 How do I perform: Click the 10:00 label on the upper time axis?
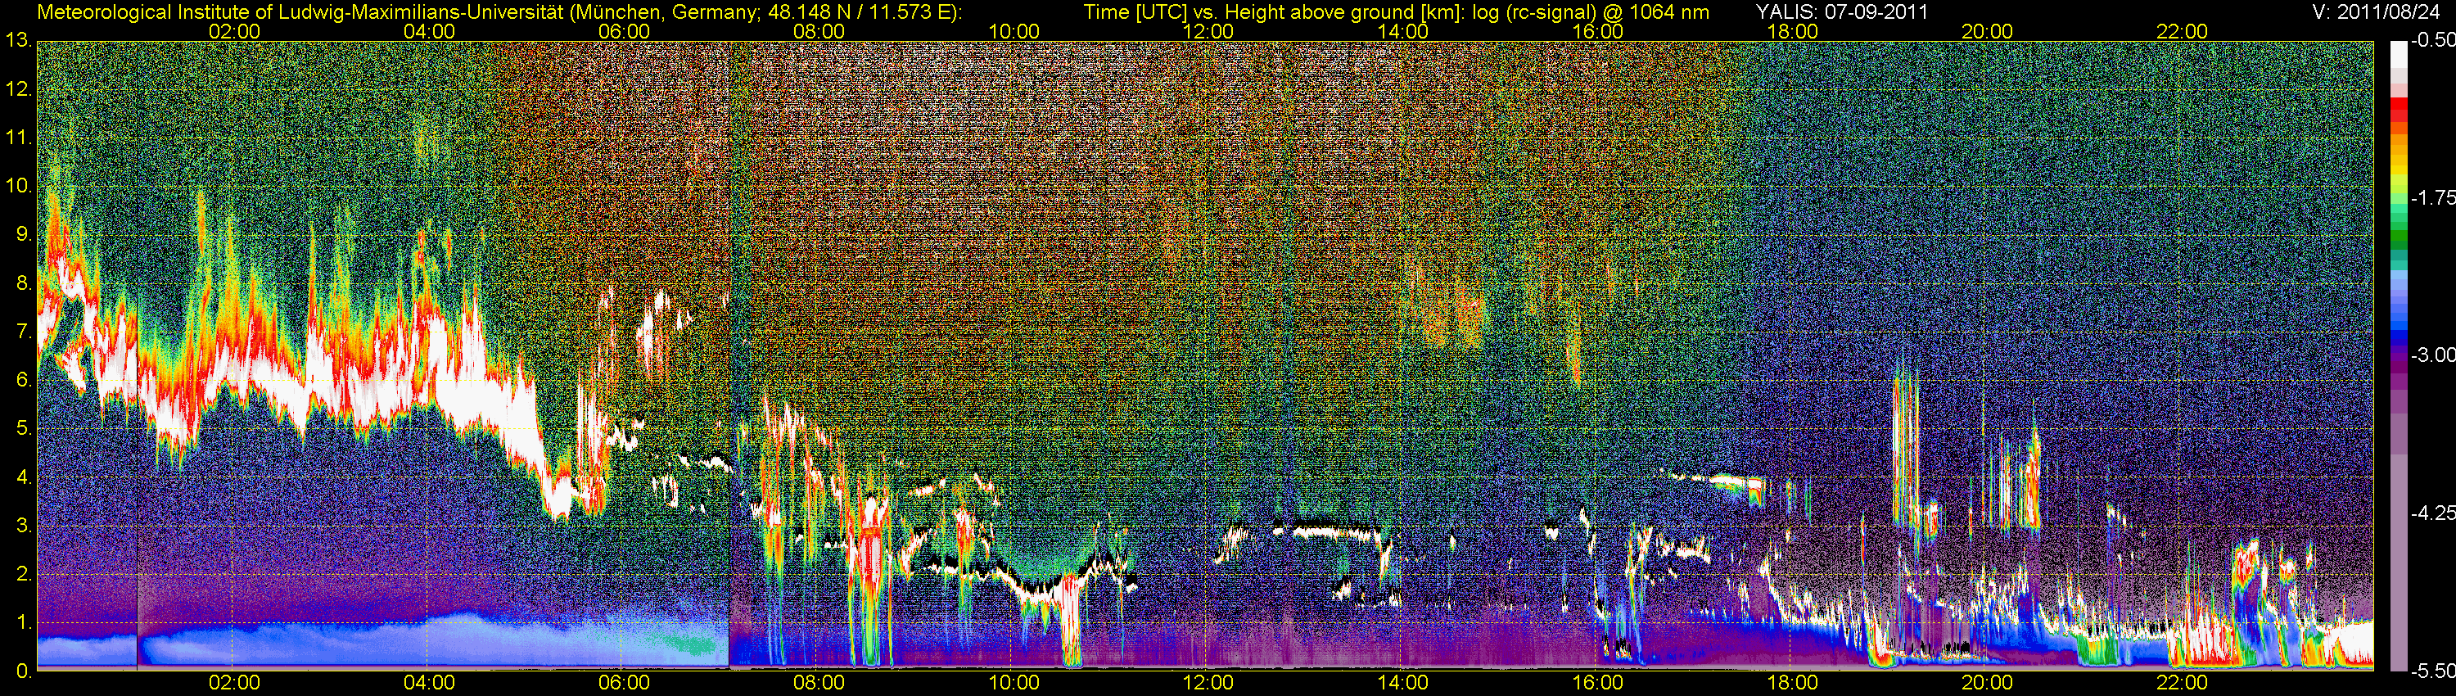[x=1014, y=31]
